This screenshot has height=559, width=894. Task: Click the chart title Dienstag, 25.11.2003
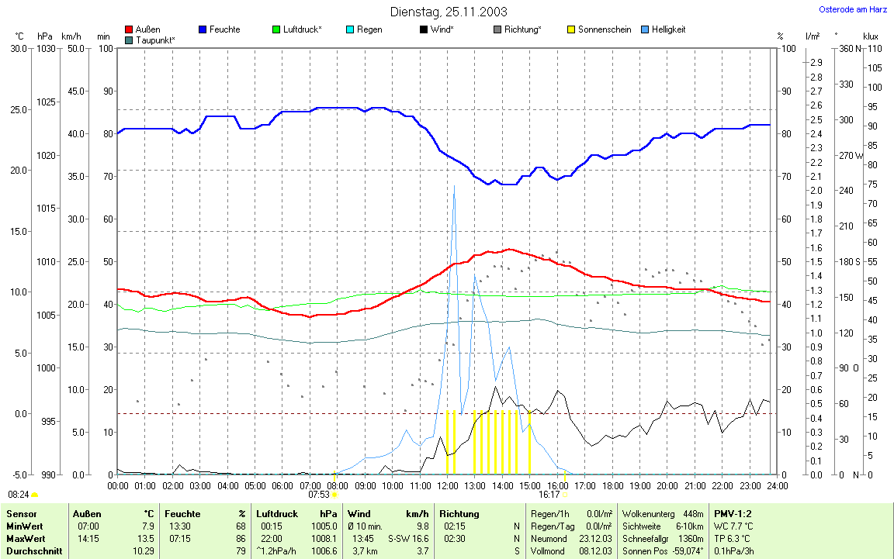448,12
